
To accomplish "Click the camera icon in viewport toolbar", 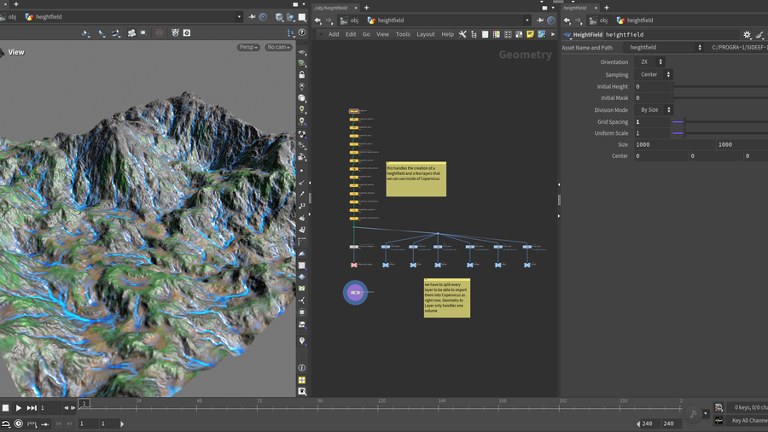I will (131, 33).
